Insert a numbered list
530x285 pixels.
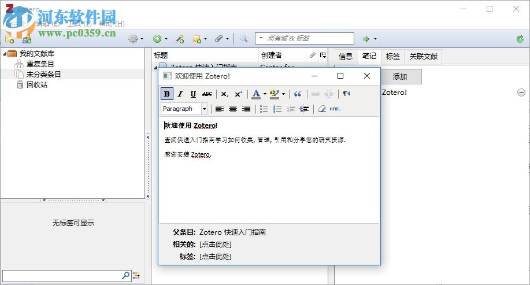[x=277, y=109]
